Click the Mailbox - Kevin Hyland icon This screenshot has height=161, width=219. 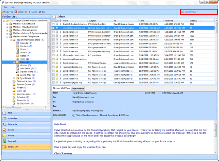pyautogui.click(x=11, y=24)
